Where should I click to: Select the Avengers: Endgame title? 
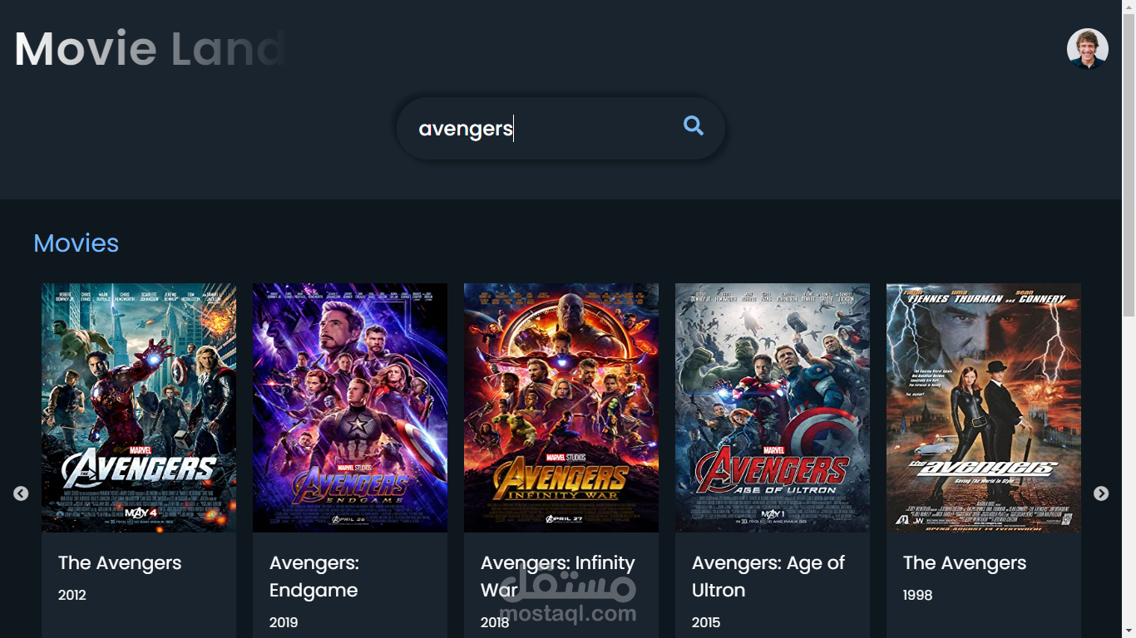pos(314,577)
